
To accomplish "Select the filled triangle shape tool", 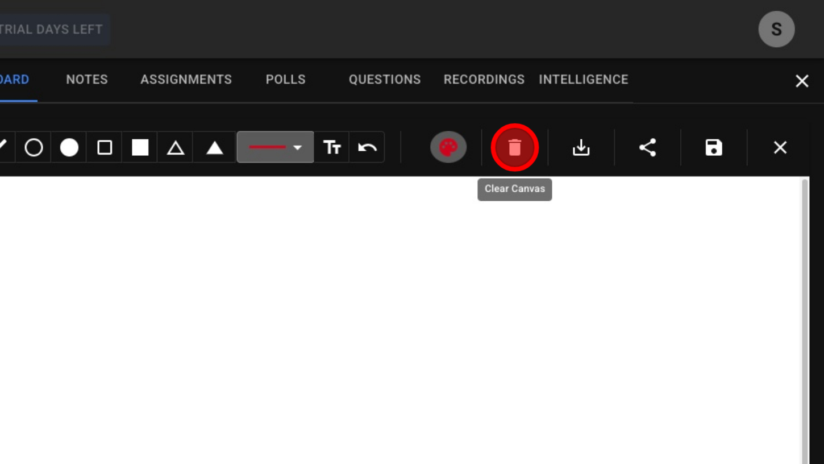I will [x=214, y=148].
